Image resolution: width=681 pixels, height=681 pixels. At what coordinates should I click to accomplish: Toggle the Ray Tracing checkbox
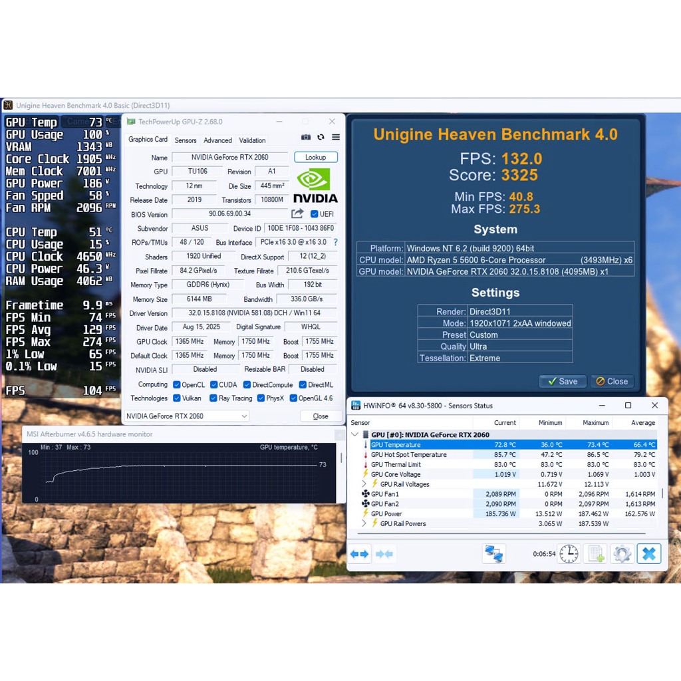coord(213,398)
